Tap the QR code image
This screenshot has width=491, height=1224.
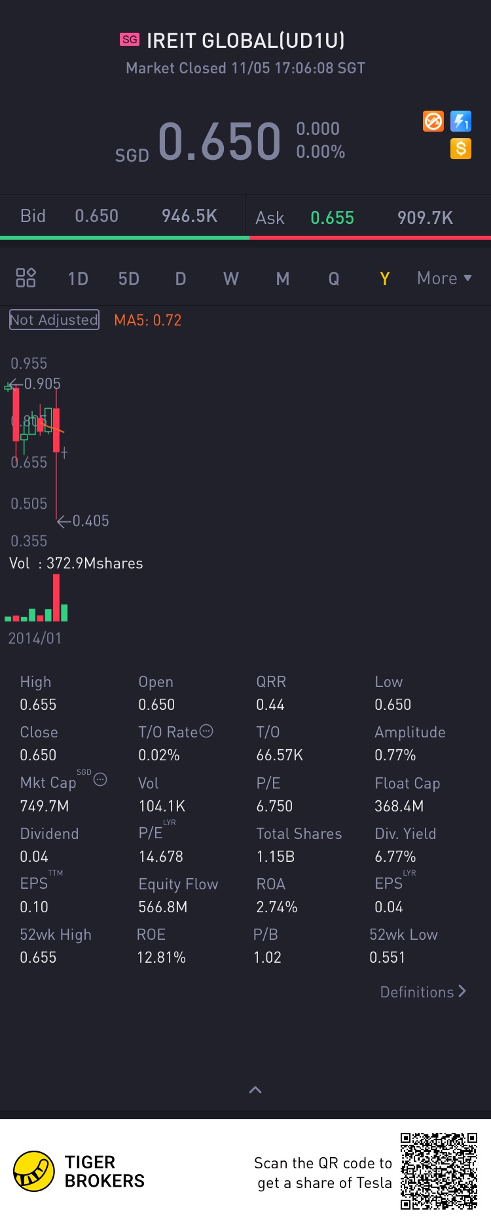[439, 1171]
